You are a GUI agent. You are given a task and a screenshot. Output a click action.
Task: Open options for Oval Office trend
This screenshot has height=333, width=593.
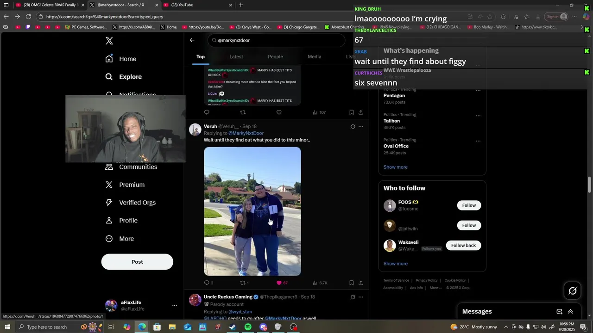[x=478, y=141]
